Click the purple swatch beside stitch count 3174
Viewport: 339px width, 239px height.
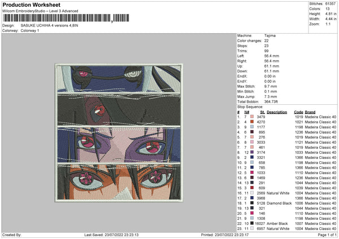(252, 152)
